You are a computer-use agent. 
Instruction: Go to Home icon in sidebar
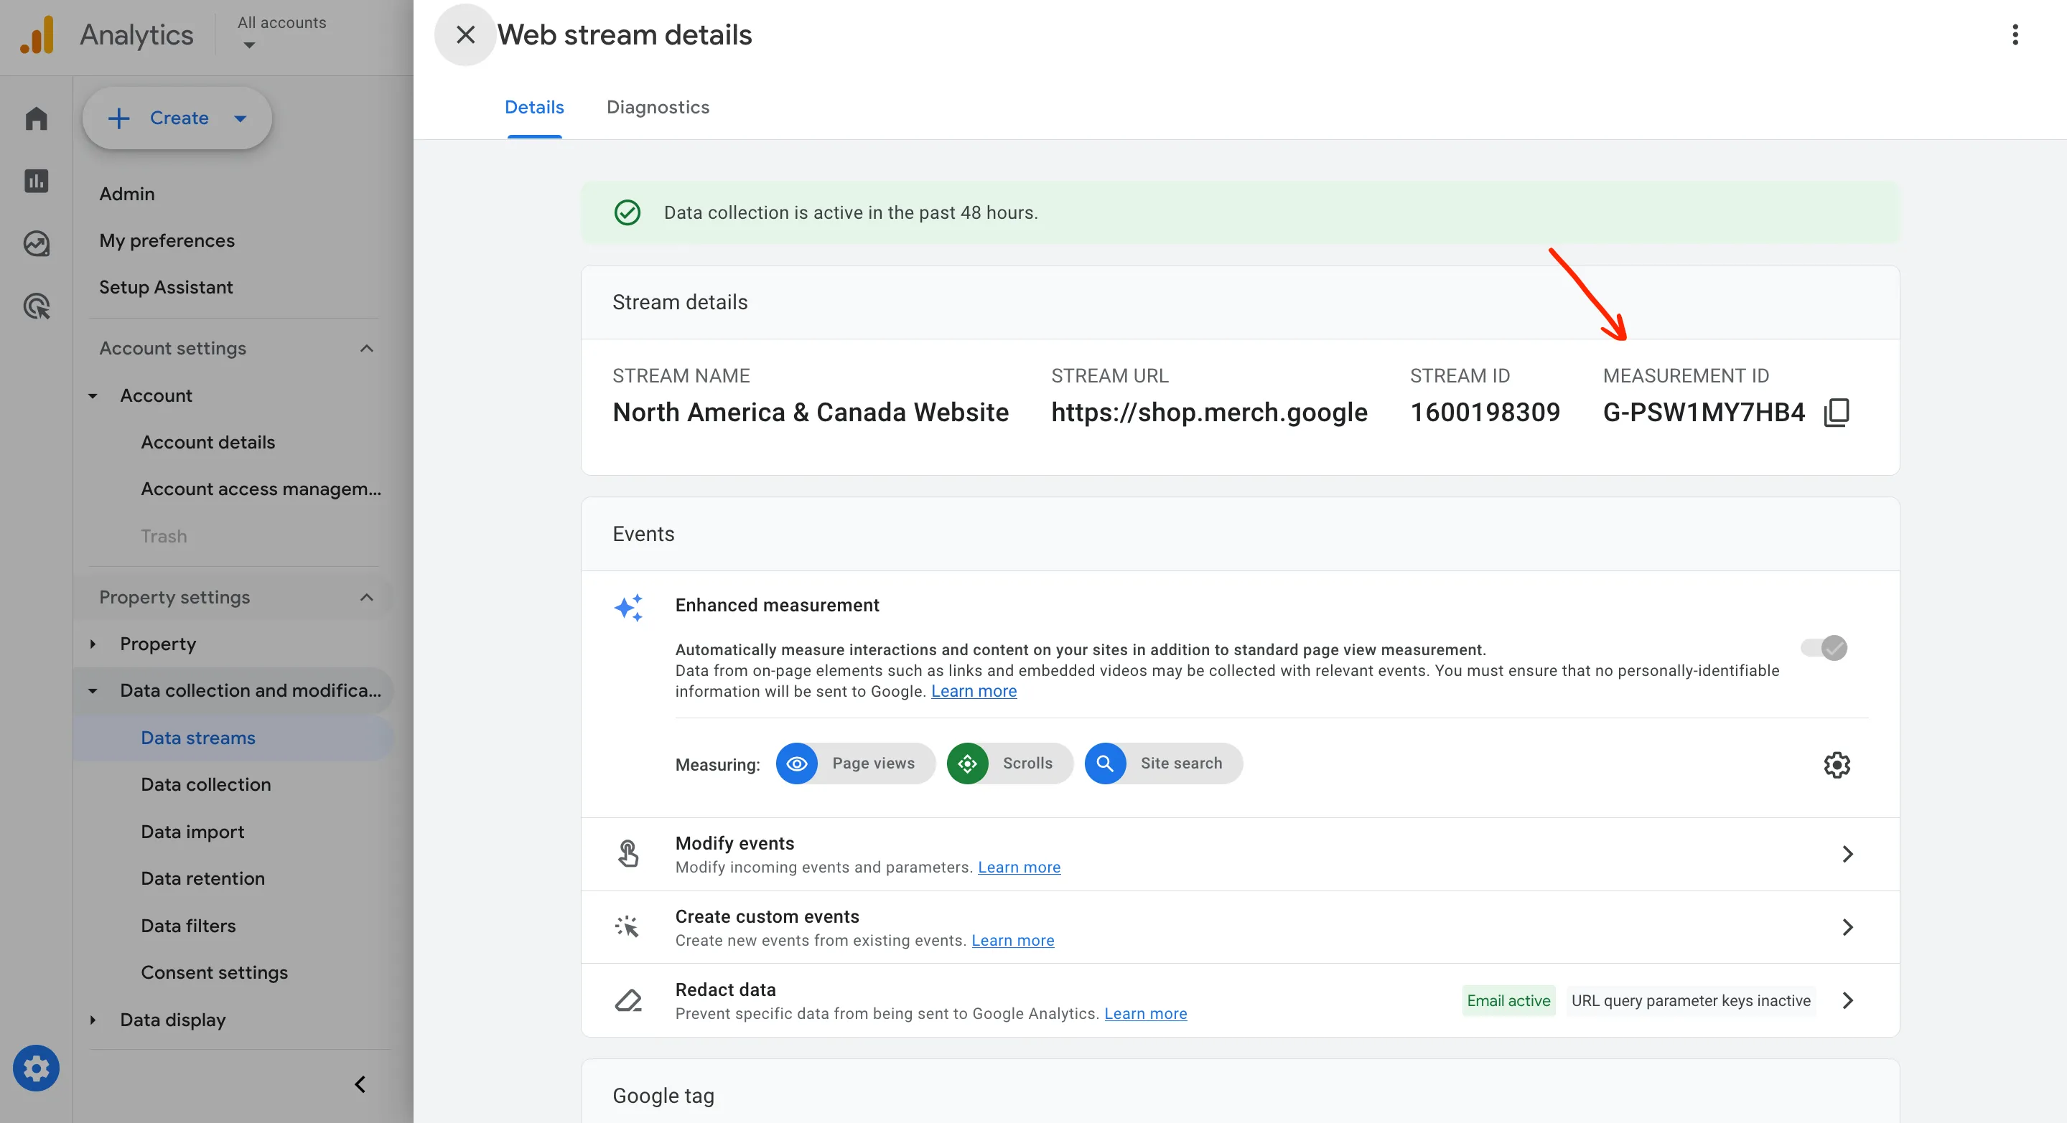tap(36, 118)
